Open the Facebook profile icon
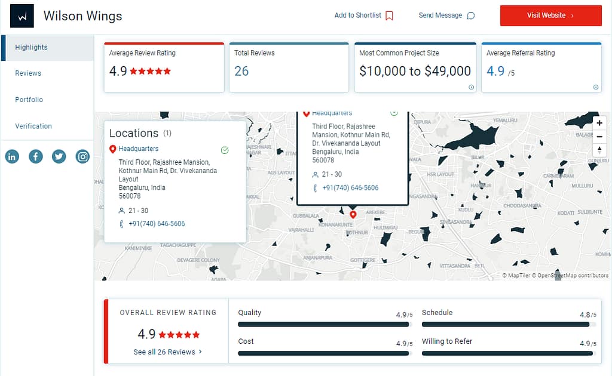Screen dimensions: 612x376 pos(36,157)
